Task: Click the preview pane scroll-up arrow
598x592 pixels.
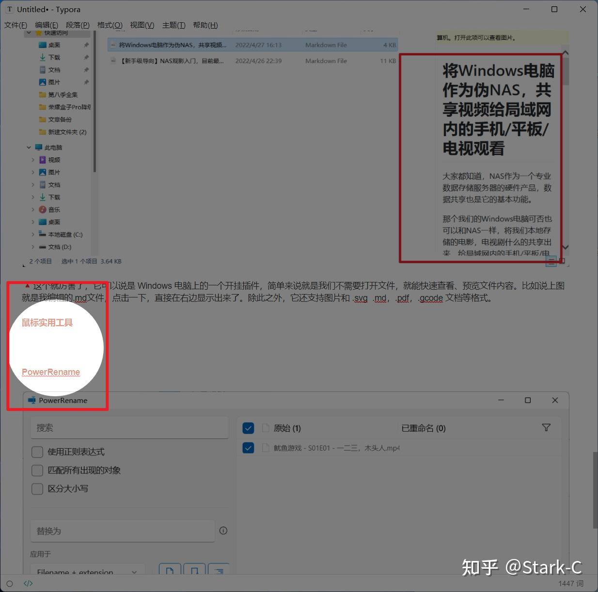Action: (566, 53)
